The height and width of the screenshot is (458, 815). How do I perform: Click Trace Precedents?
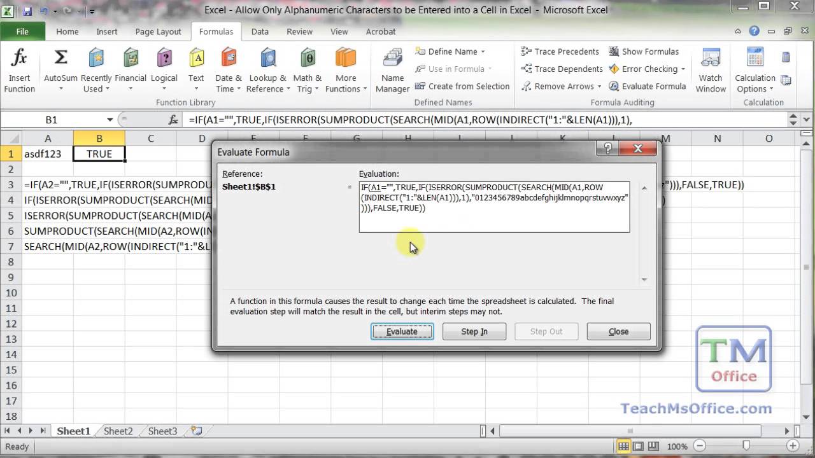(x=560, y=52)
